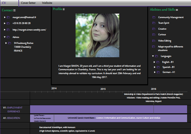
Task: Click the folder icon beside Video Editing
Action: click(154, 41)
